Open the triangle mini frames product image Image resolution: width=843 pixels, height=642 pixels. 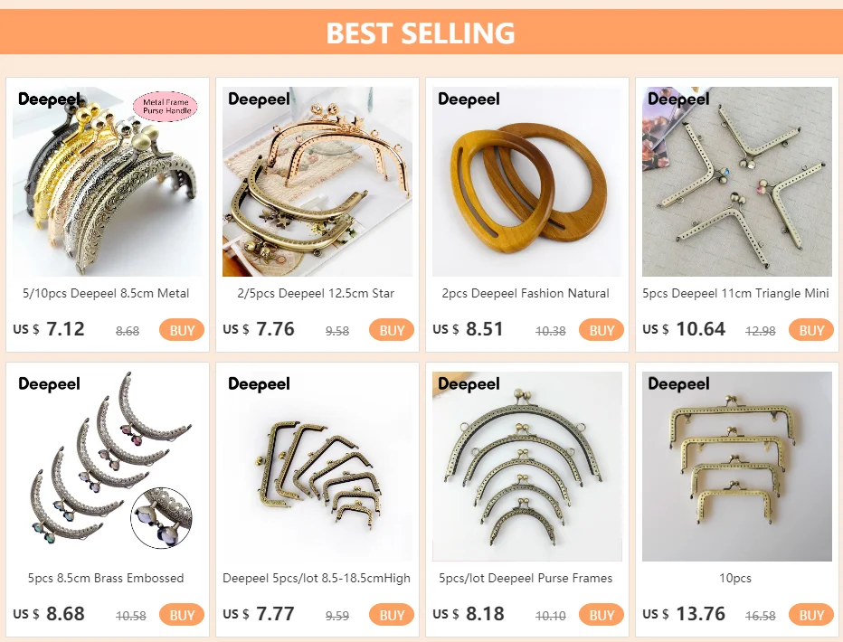[737, 182]
